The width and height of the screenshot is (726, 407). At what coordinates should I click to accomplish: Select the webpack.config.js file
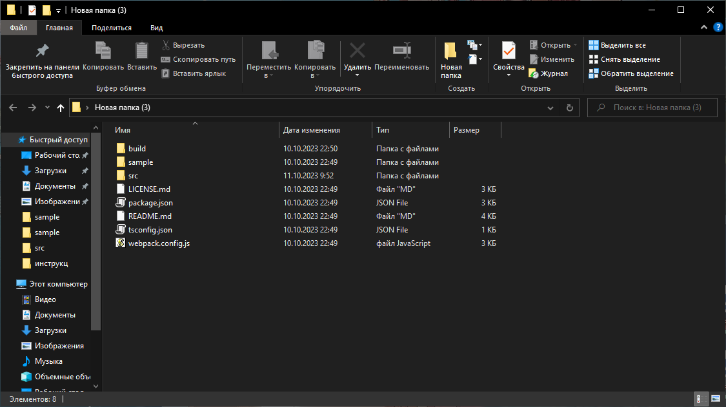(x=159, y=243)
